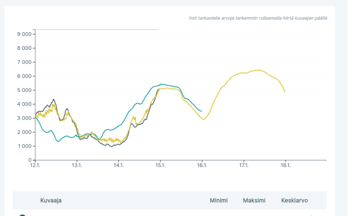Click the yellow line's peak after 17.1.
The height and width of the screenshot is (216, 358).
[x=258, y=70]
